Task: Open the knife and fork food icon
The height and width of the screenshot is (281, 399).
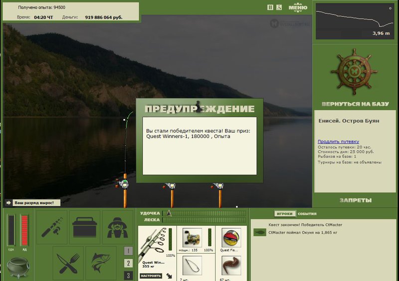Action: point(68,263)
